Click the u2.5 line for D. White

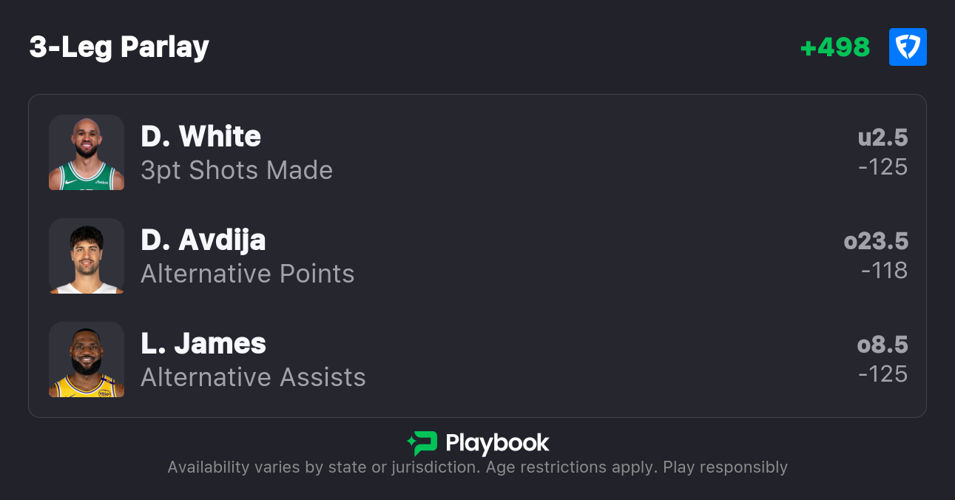[883, 138]
